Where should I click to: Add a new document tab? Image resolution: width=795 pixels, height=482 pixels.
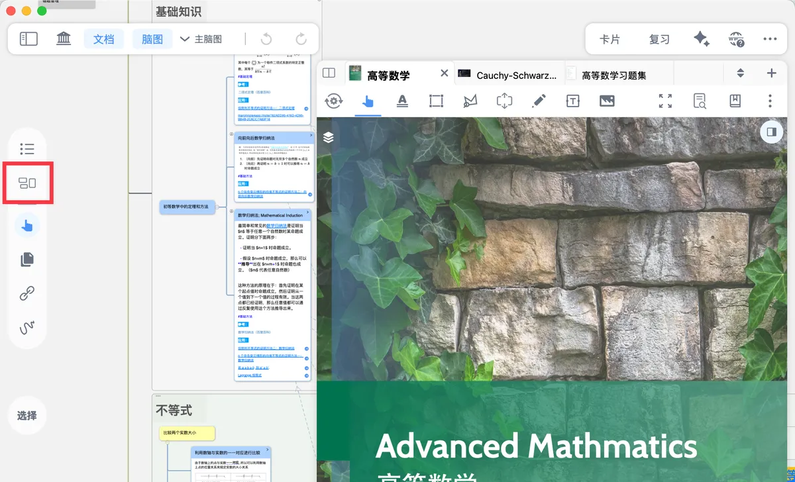[771, 73]
